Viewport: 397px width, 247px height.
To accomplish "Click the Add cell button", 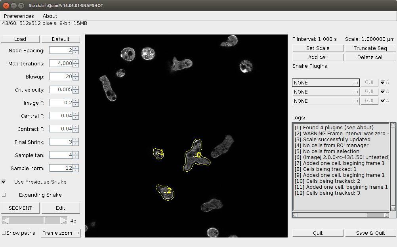I will coord(318,57).
